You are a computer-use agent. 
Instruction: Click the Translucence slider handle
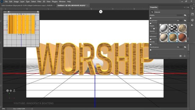coord(151,50)
